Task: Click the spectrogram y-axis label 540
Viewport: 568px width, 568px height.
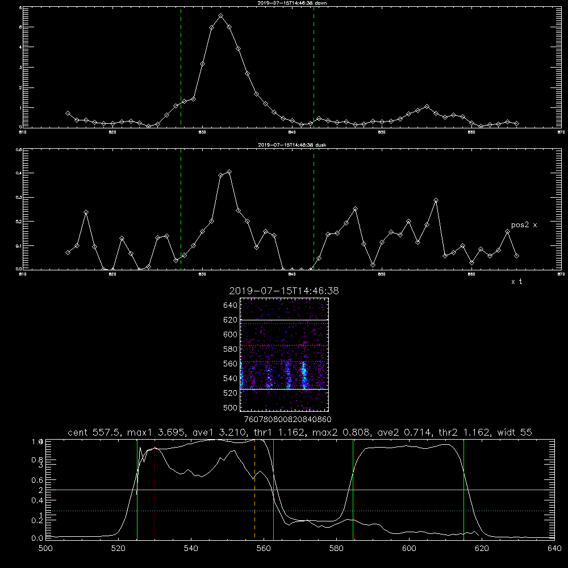Action: point(231,378)
